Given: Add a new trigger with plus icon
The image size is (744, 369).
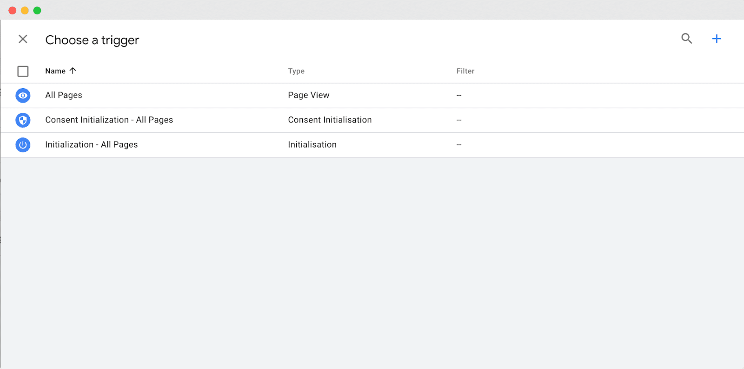Looking at the screenshot, I should [717, 39].
